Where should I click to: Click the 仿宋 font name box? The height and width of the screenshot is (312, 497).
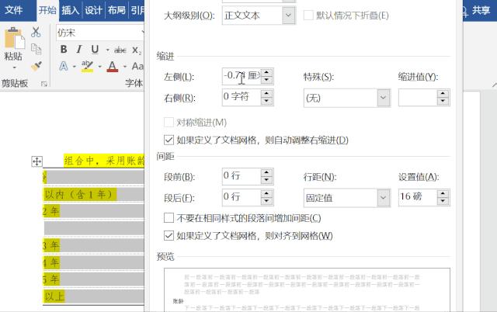point(100,33)
